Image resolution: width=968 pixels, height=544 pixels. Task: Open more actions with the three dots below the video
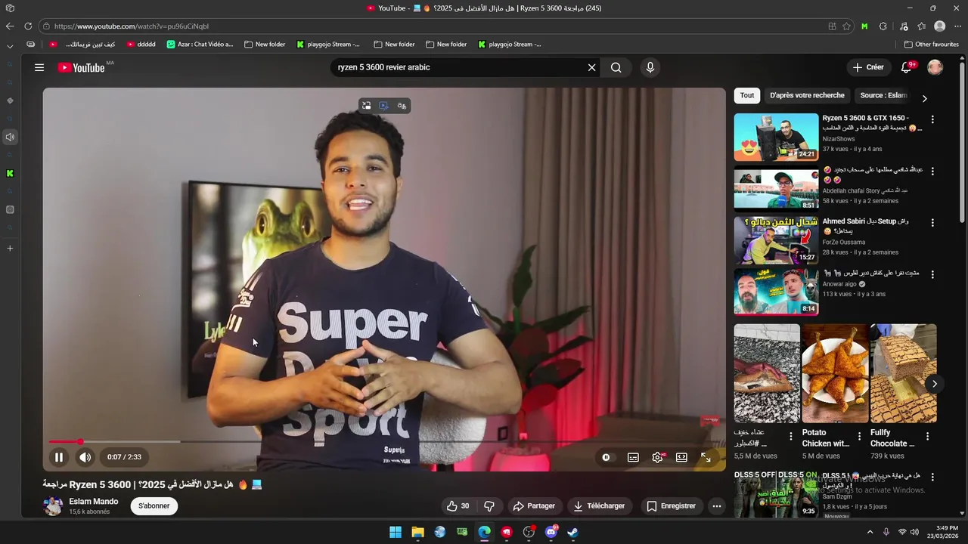point(717,506)
